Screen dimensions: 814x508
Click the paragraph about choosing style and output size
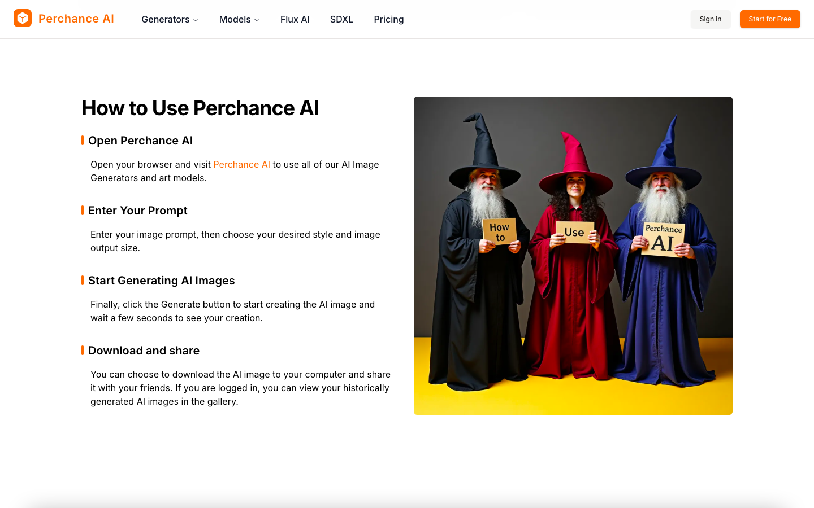235,241
